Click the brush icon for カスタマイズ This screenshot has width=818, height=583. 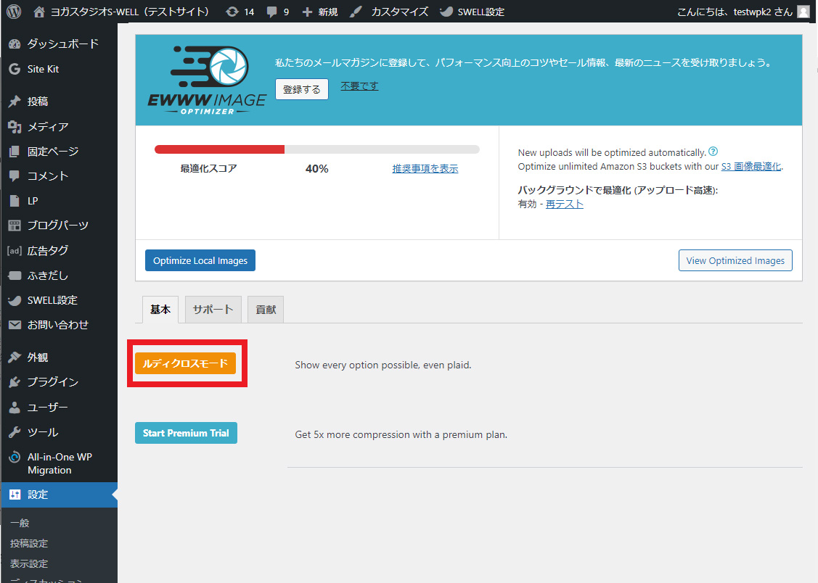[x=356, y=12]
